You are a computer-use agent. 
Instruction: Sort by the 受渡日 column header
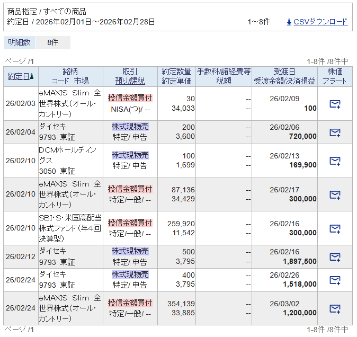point(284,72)
